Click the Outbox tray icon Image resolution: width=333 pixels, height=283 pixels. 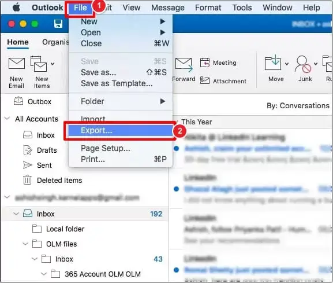[x=18, y=101]
